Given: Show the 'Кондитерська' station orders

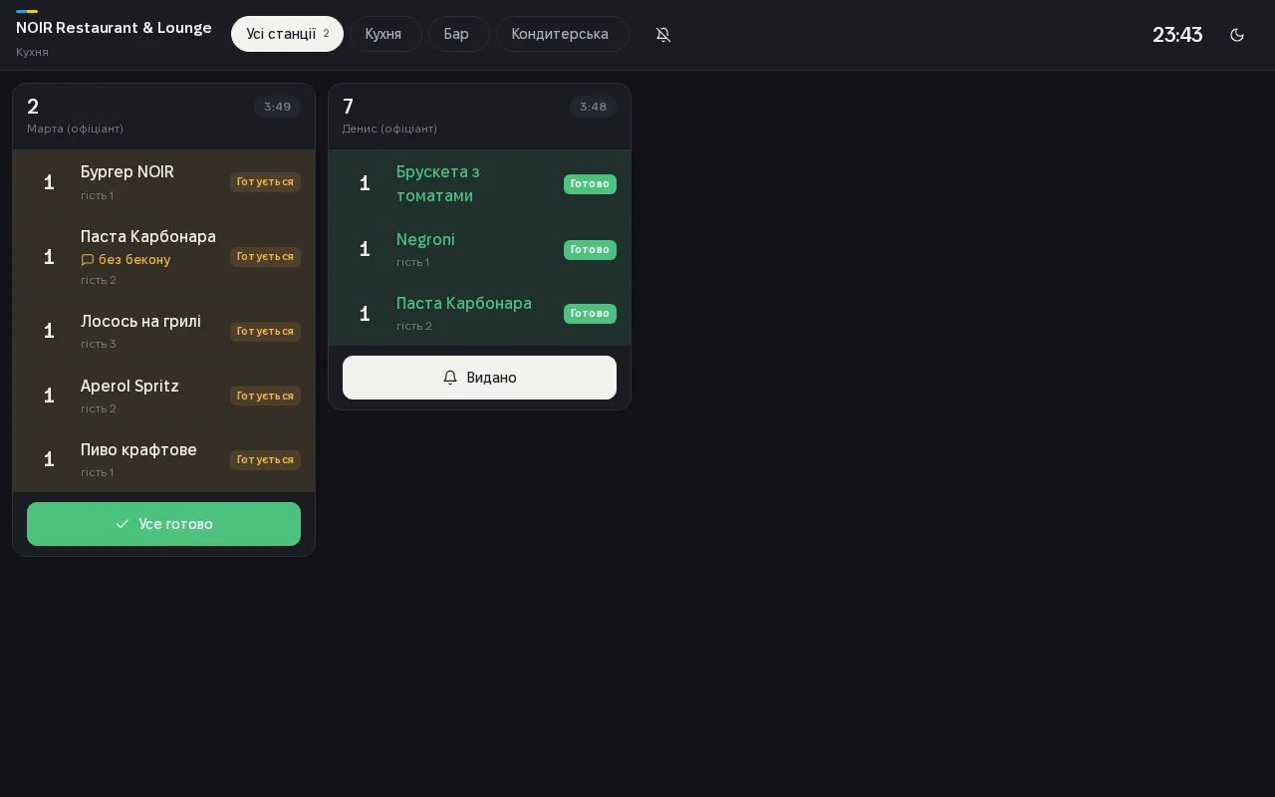Looking at the screenshot, I should (x=563, y=34).
